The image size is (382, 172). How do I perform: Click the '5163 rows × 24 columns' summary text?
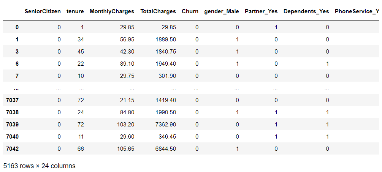pos(39,166)
